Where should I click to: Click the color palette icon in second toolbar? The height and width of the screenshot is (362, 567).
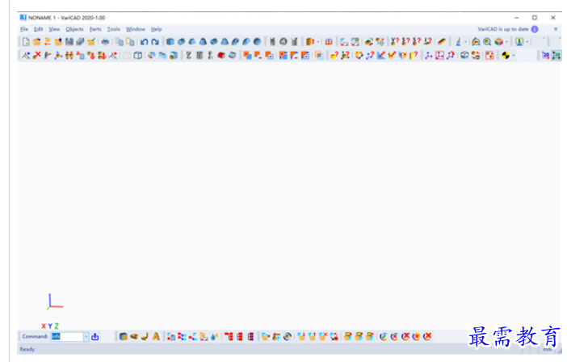point(152,55)
